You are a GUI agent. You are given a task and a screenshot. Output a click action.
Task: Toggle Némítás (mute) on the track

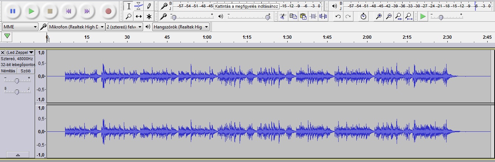pyautogui.click(x=8, y=71)
